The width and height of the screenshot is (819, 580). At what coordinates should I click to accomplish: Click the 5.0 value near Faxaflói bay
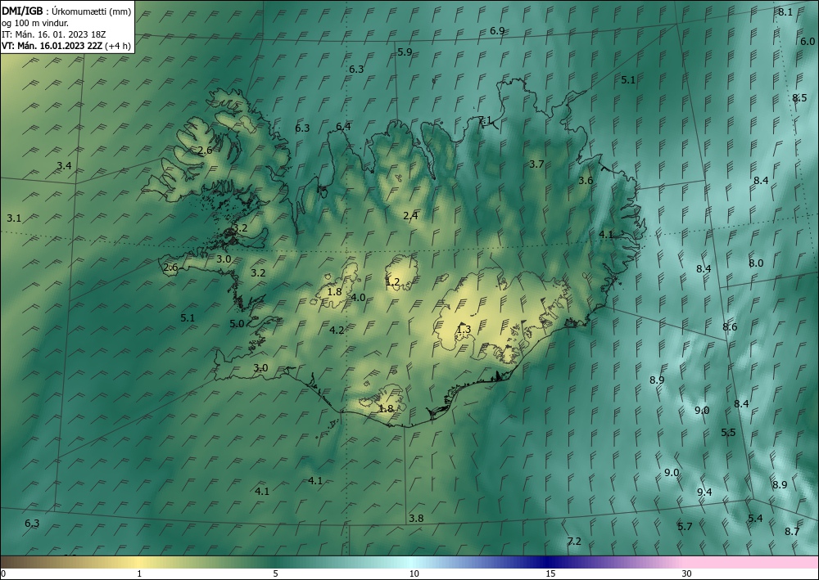point(237,323)
